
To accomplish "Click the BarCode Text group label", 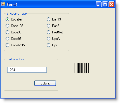I will click(x=16, y=59).
